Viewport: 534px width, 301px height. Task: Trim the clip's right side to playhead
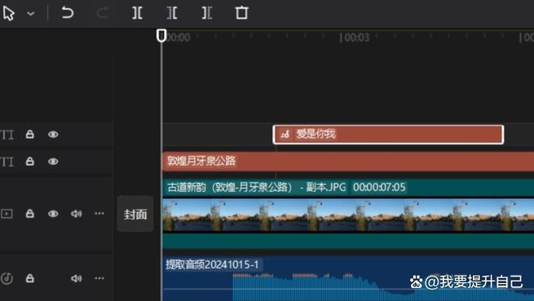pos(207,13)
